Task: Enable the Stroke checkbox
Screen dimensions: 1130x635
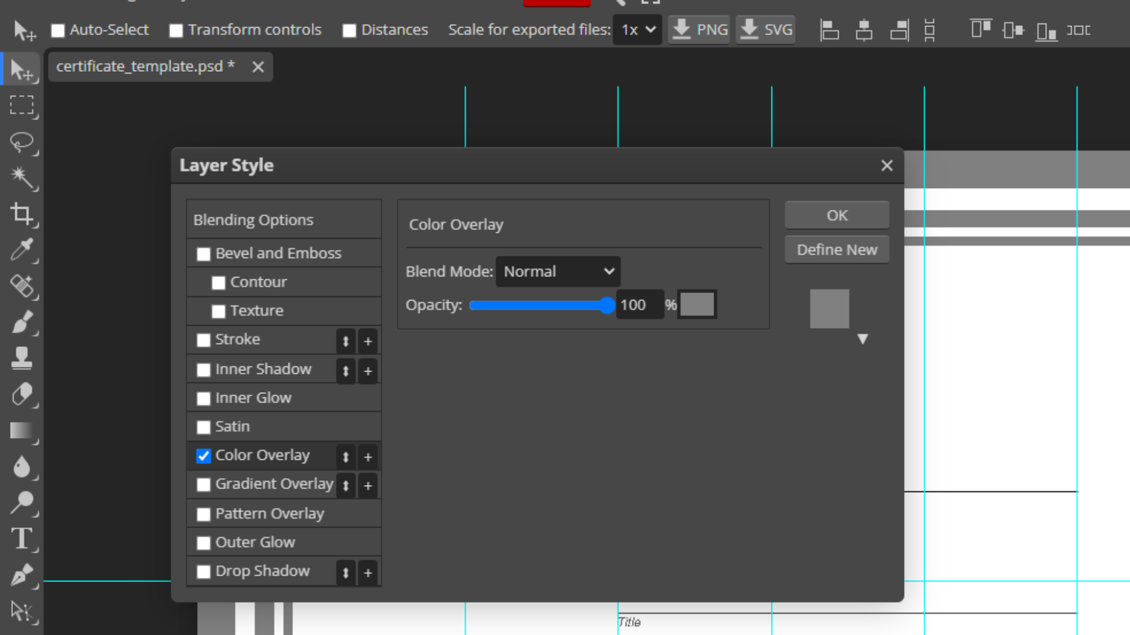Action: [204, 340]
